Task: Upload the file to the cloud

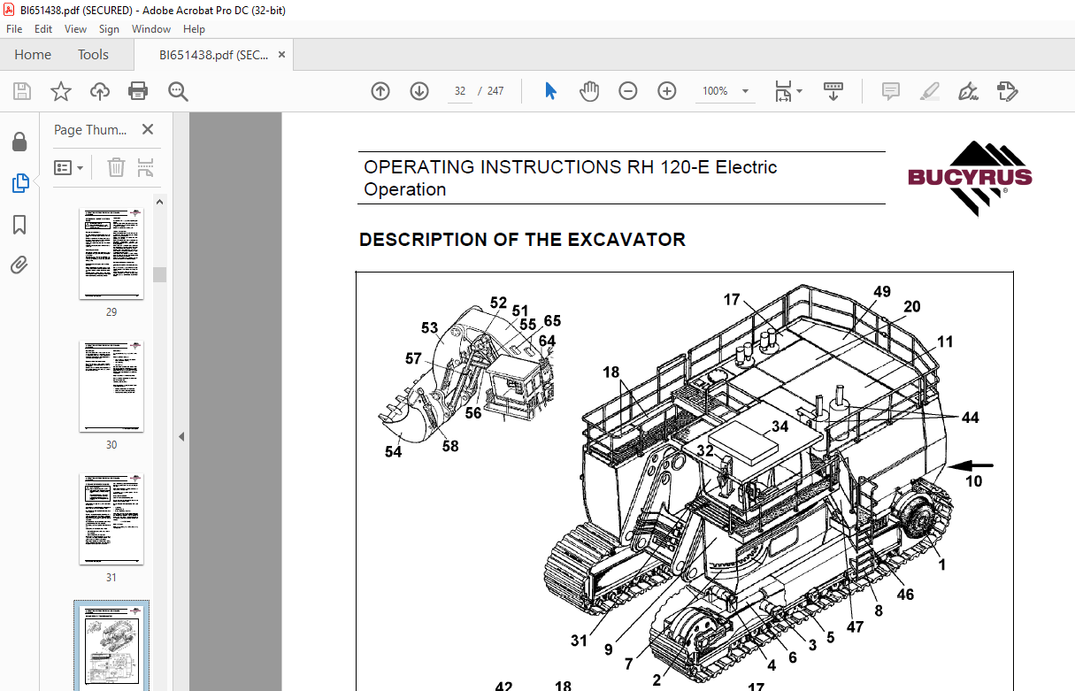Action: [x=100, y=91]
